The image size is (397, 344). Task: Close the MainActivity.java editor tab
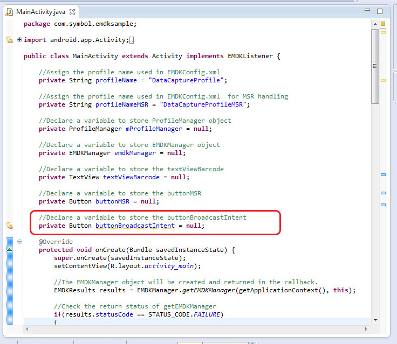tap(73, 11)
